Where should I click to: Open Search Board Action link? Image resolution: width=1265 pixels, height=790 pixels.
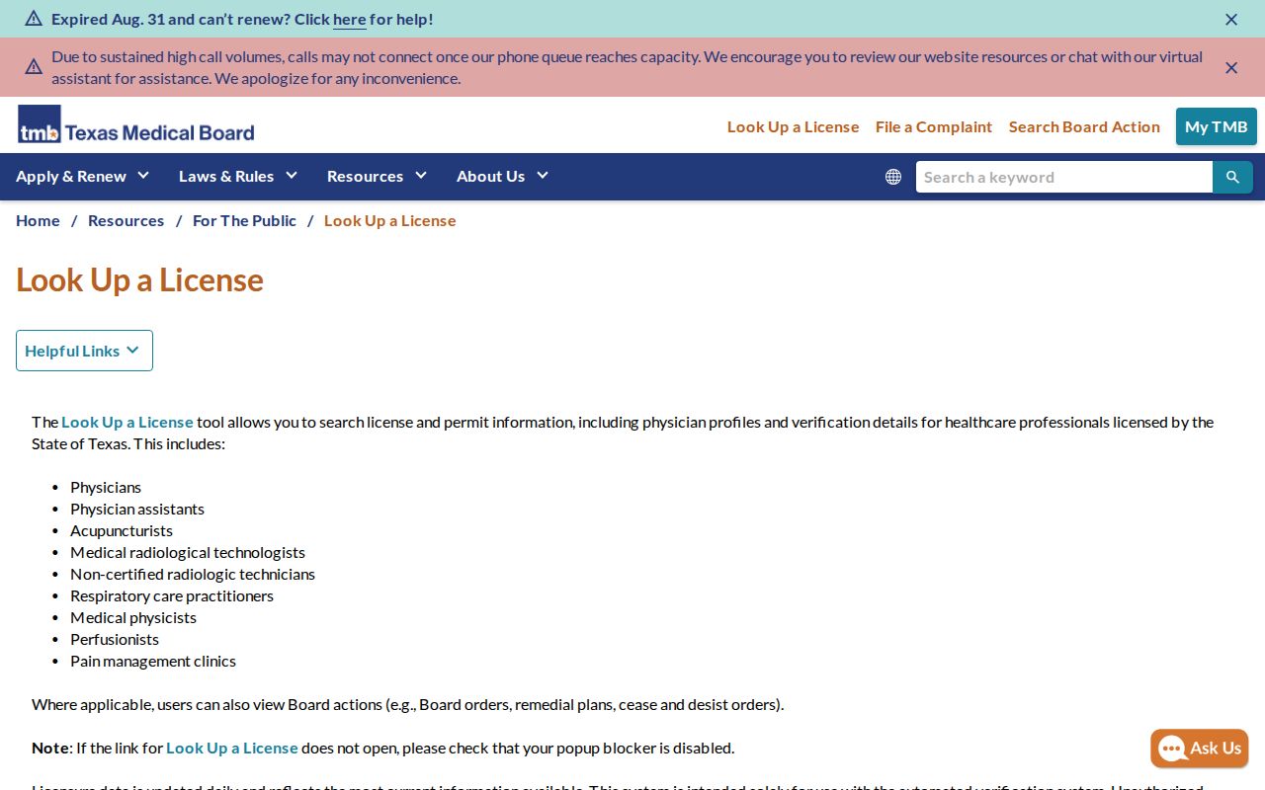click(1084, 126)
